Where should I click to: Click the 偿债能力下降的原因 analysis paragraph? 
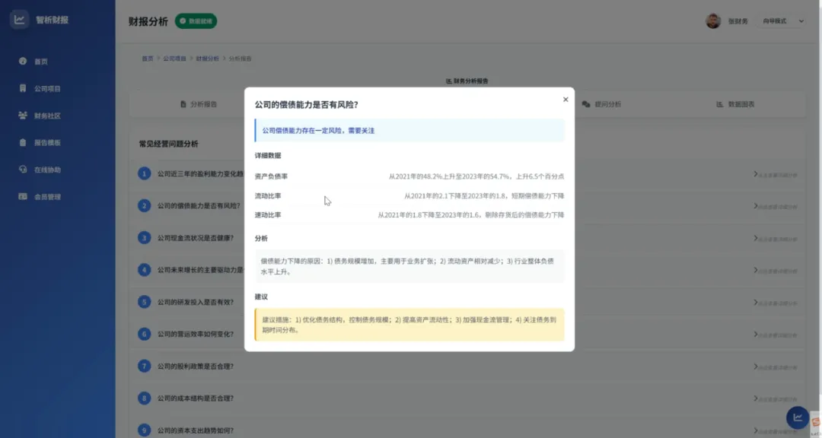click(409, 266)
